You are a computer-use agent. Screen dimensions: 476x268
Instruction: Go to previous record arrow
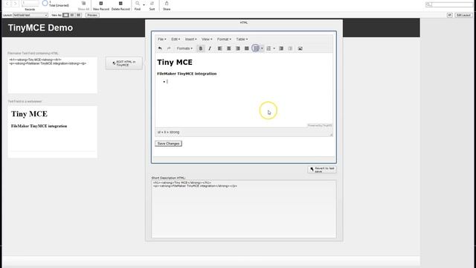click(7, 4)
